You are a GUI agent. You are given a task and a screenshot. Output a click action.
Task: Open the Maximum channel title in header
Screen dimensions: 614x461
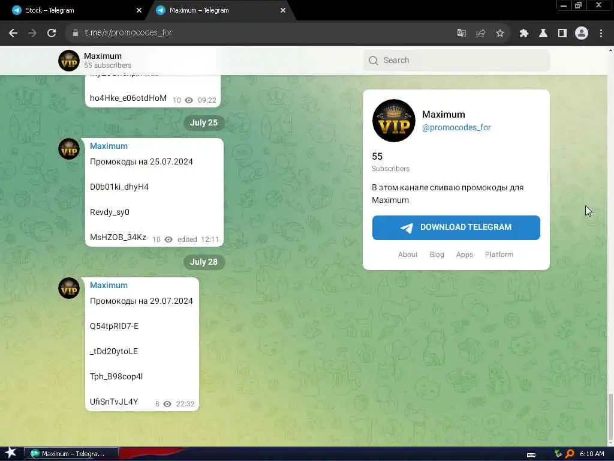pyautogui.click(x=103, y=56)
